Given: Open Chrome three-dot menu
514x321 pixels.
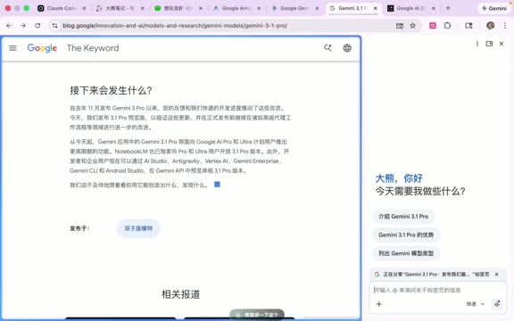Looking at the screenshot, I should click(505, 26).
